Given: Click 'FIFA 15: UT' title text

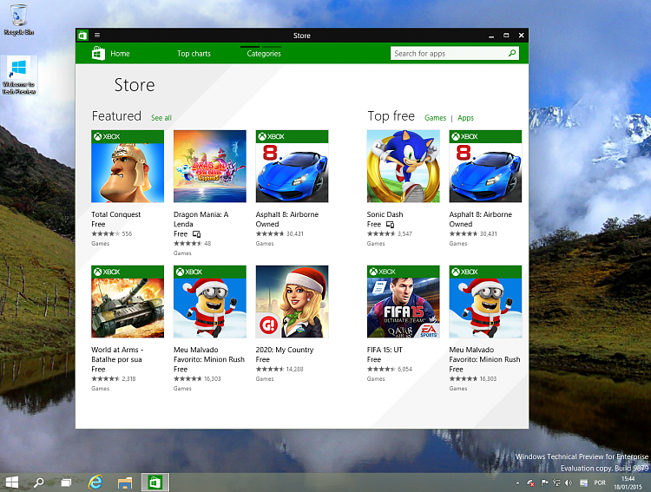Looking at the screenshot, I should pyautogui.click(x=385, y=350).
